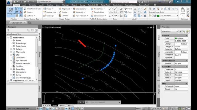Expand the Layers panel title
197x110 pixels.
point(163,19)
